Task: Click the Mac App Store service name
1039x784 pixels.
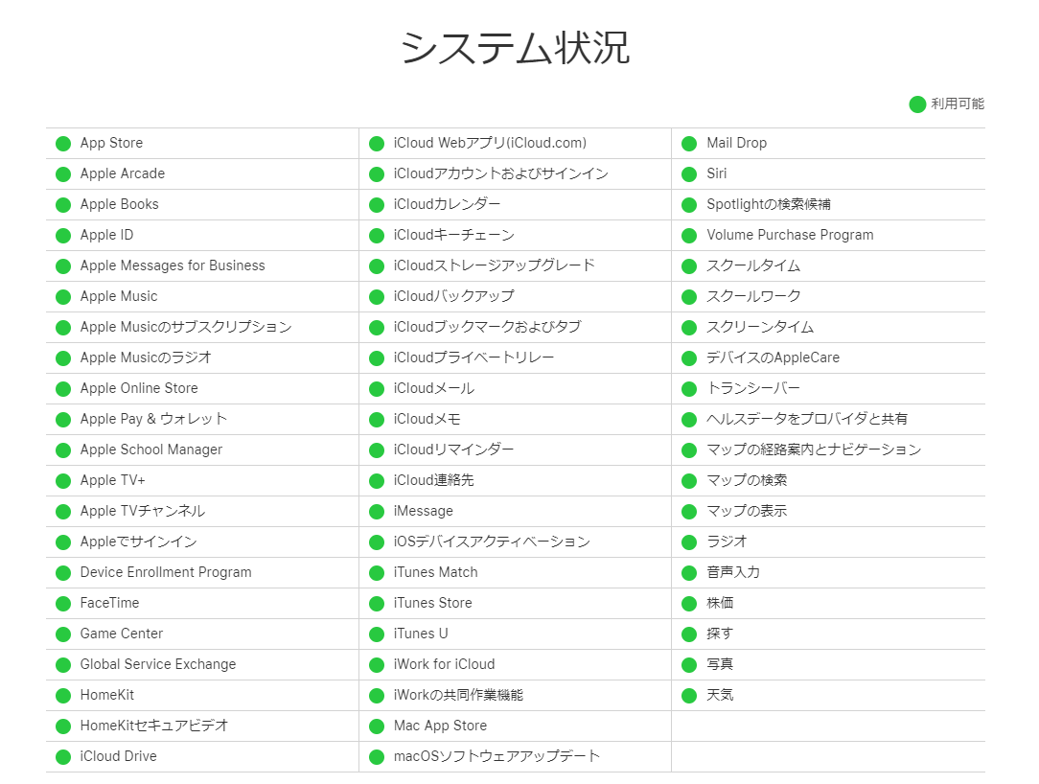Action: point(440,726)
